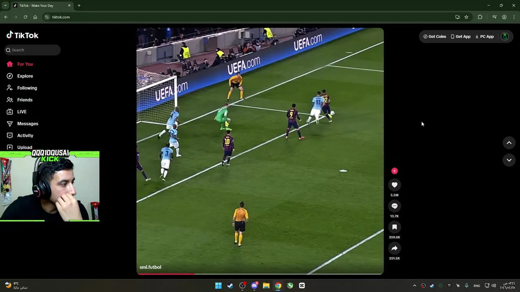Reload the page in the browser
520x292 pixels.
[x=25, y=17]
